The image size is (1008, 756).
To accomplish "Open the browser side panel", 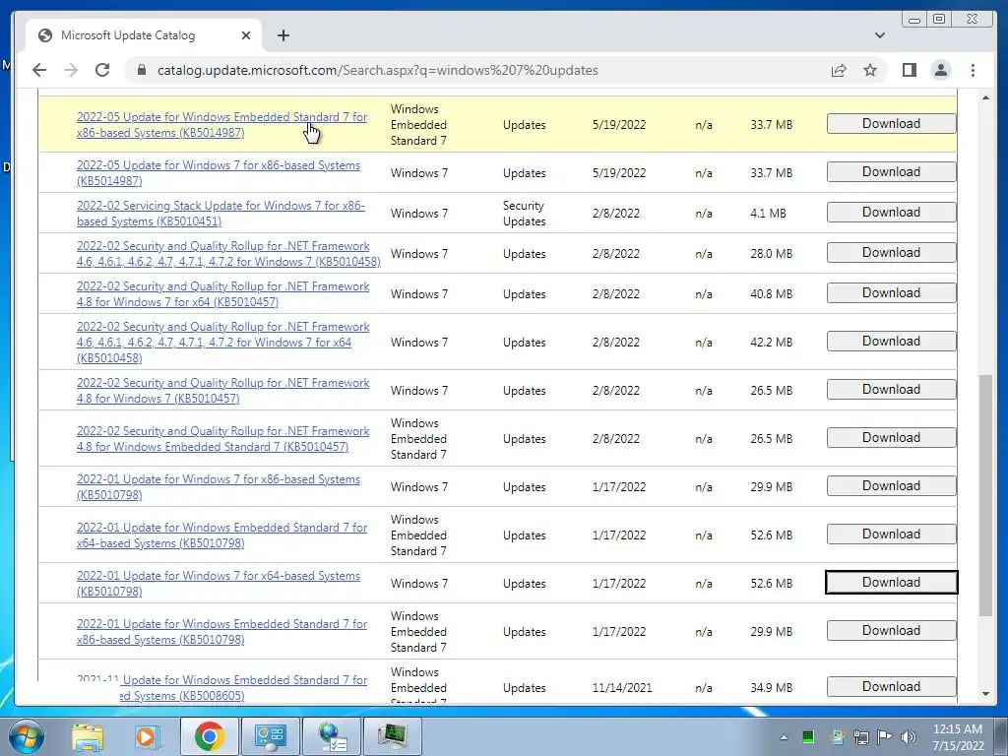I will pyautogui.click(x=909, y=70).
